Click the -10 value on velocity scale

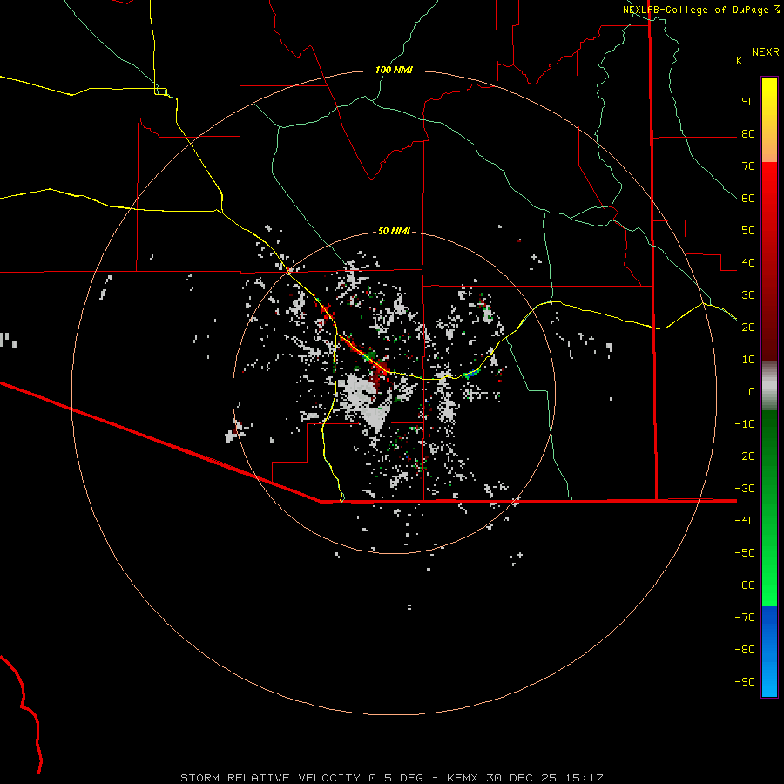(745, 424)
